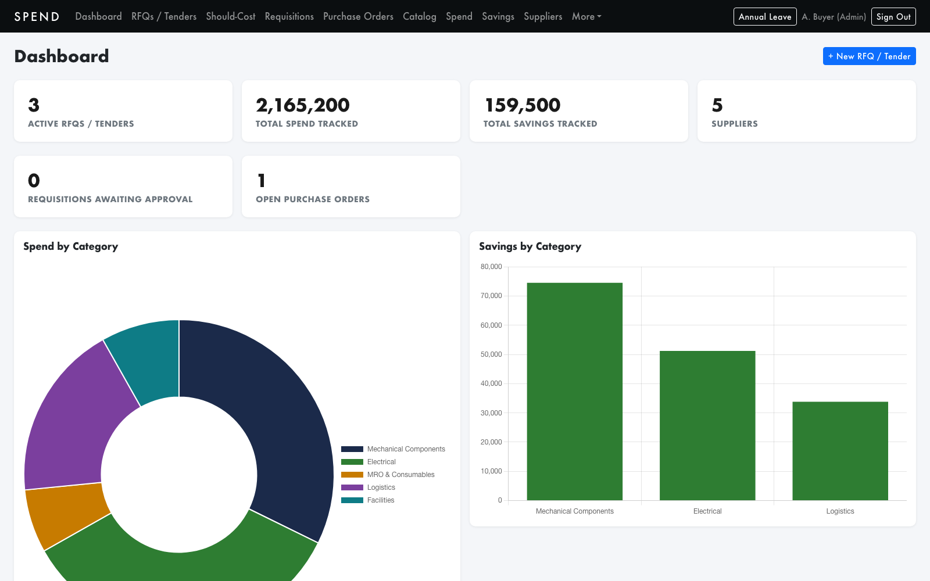Select the Spend nav link
Screen dimensions: 930x581
[x=459, y=16]
